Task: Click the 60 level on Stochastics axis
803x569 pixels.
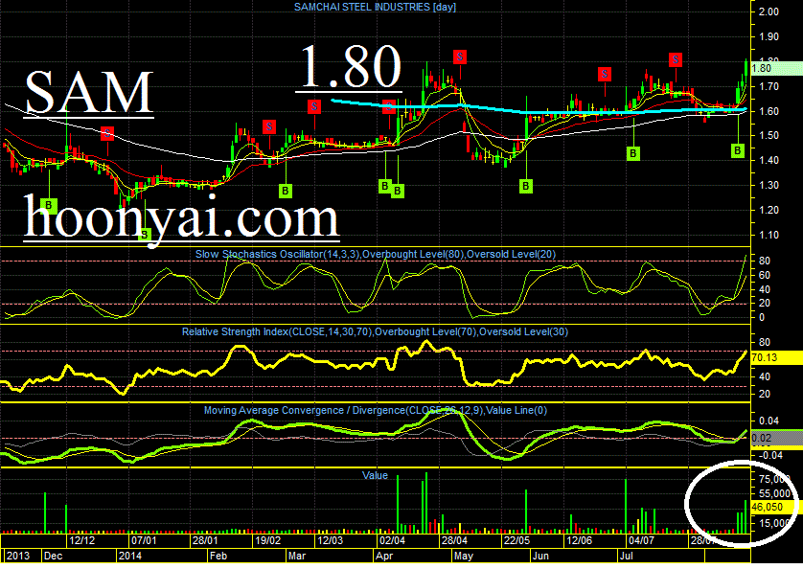Action: coord(765,276)
